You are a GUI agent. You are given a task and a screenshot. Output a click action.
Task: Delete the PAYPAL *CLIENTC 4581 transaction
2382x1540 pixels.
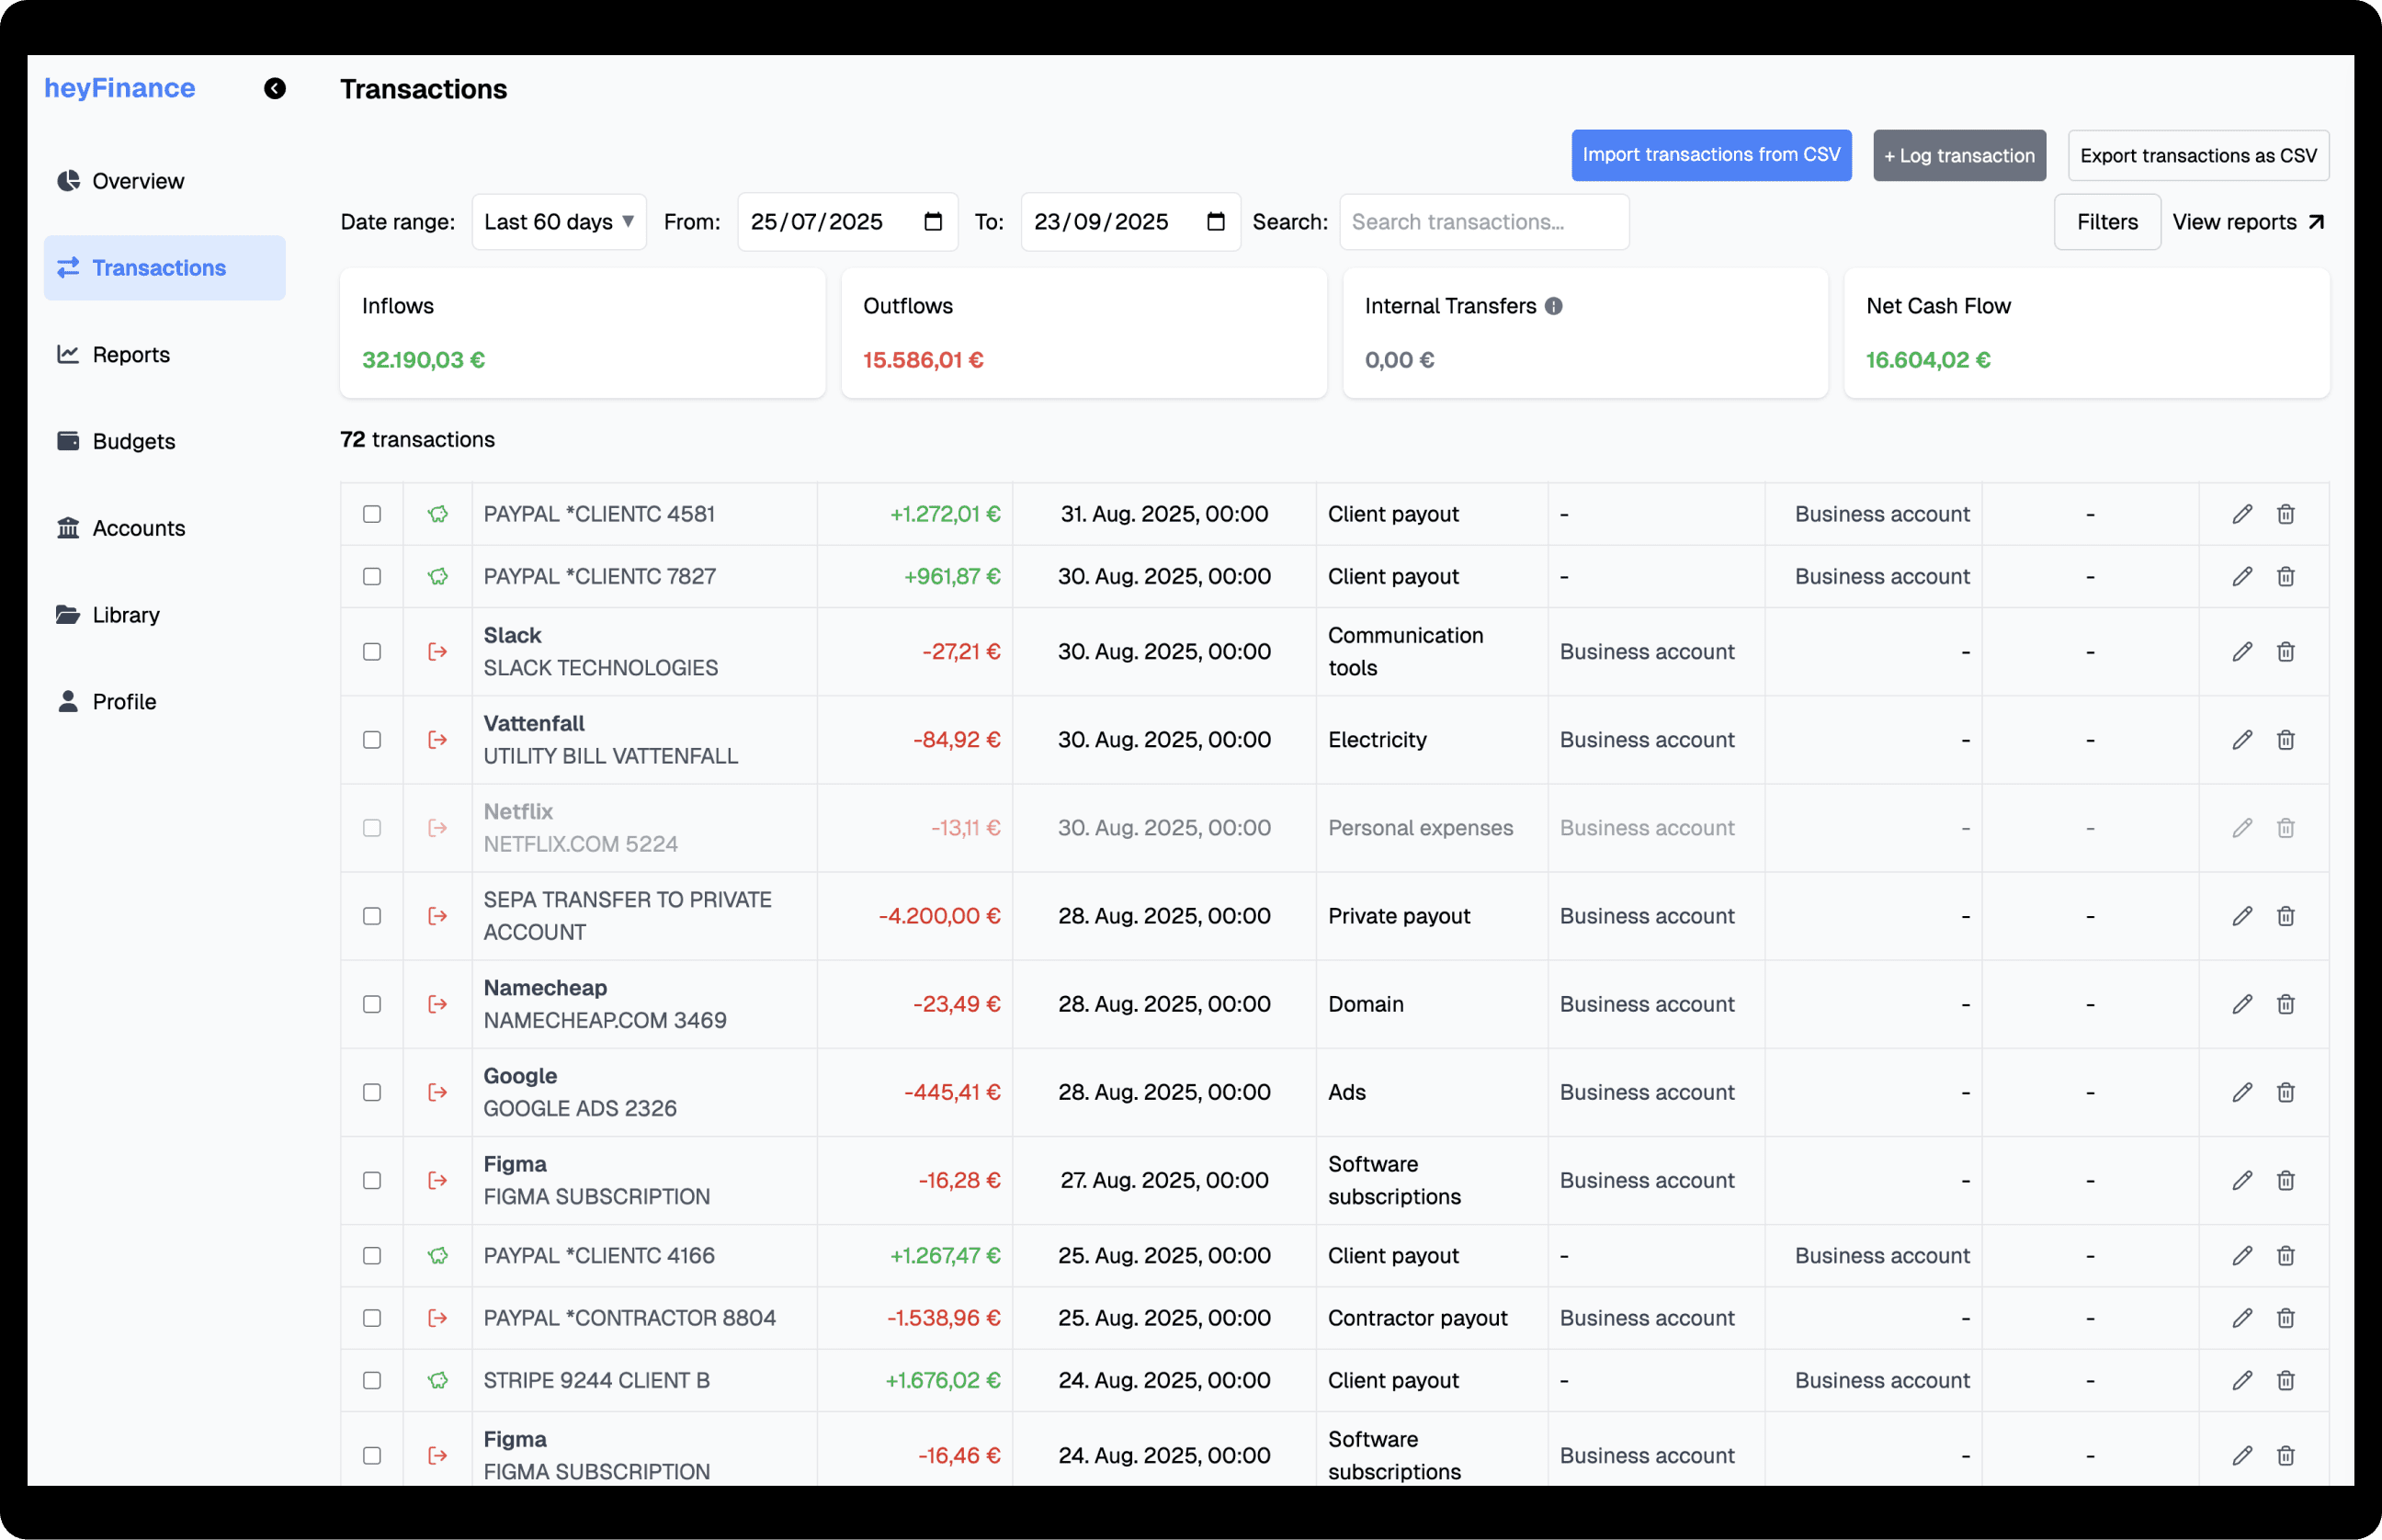[x=2286, y=514]
